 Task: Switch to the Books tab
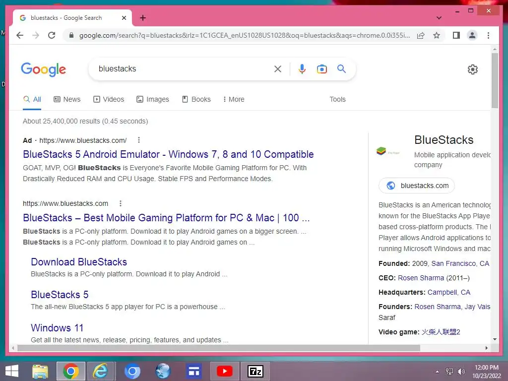tap(196, 99)
